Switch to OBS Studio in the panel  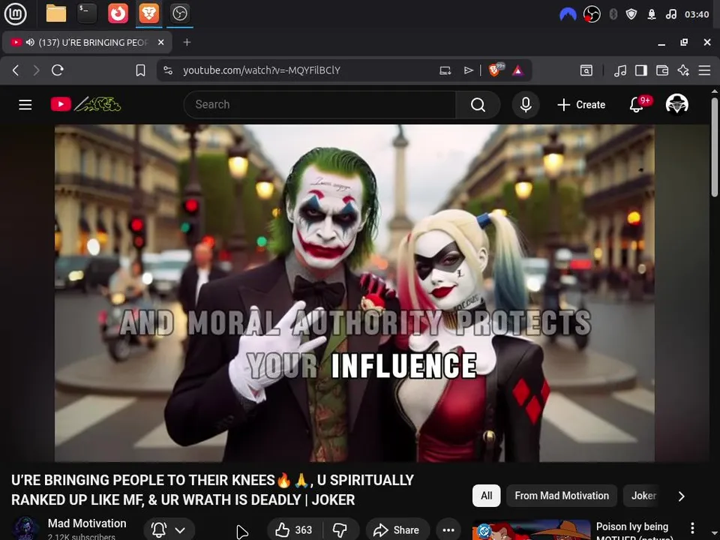[179, 13]
